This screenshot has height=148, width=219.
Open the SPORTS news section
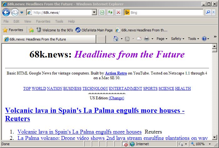[150, 89]
